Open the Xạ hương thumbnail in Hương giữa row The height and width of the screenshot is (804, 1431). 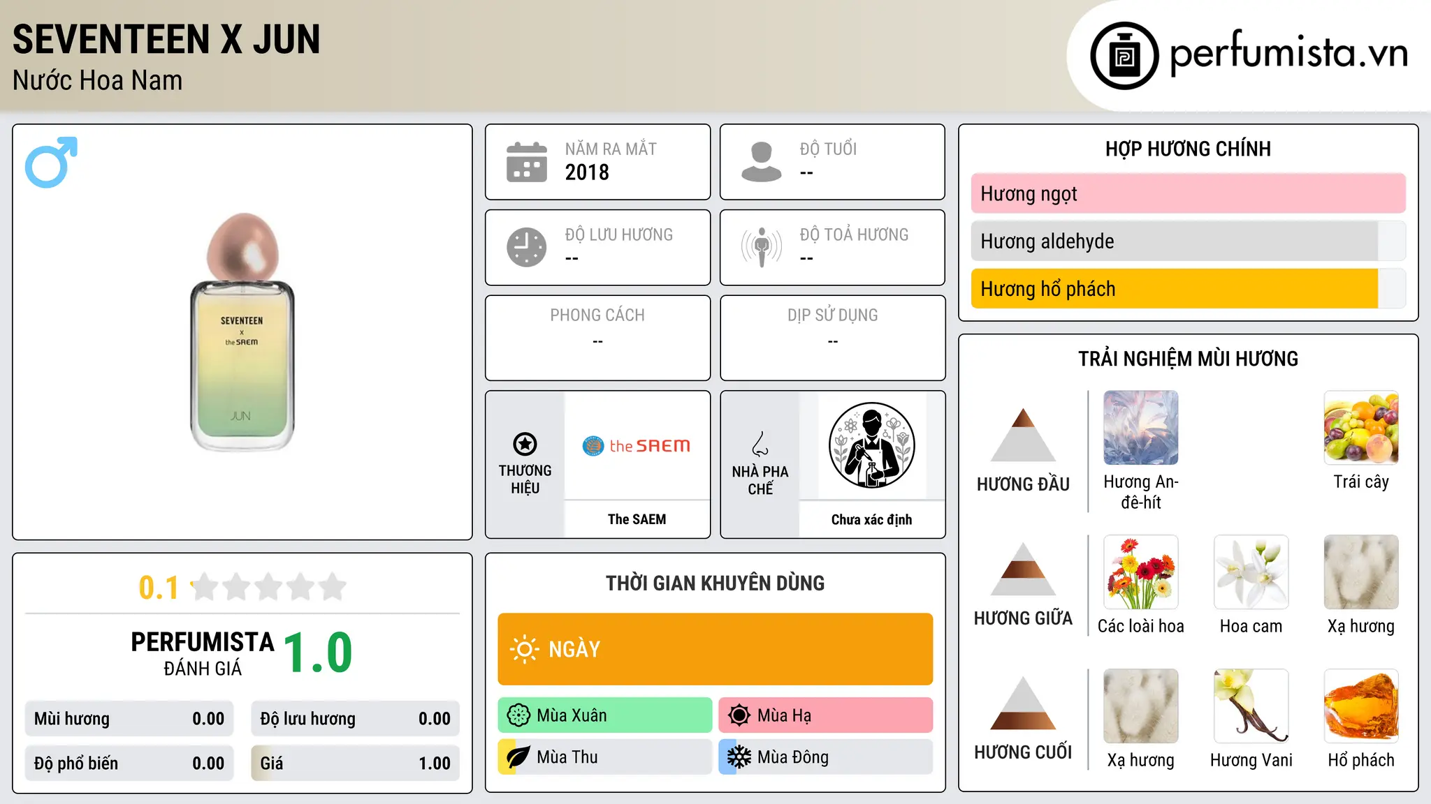point(1361,572)
